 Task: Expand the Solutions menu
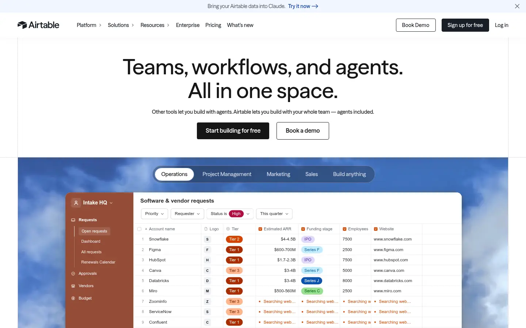pos(121,25)
